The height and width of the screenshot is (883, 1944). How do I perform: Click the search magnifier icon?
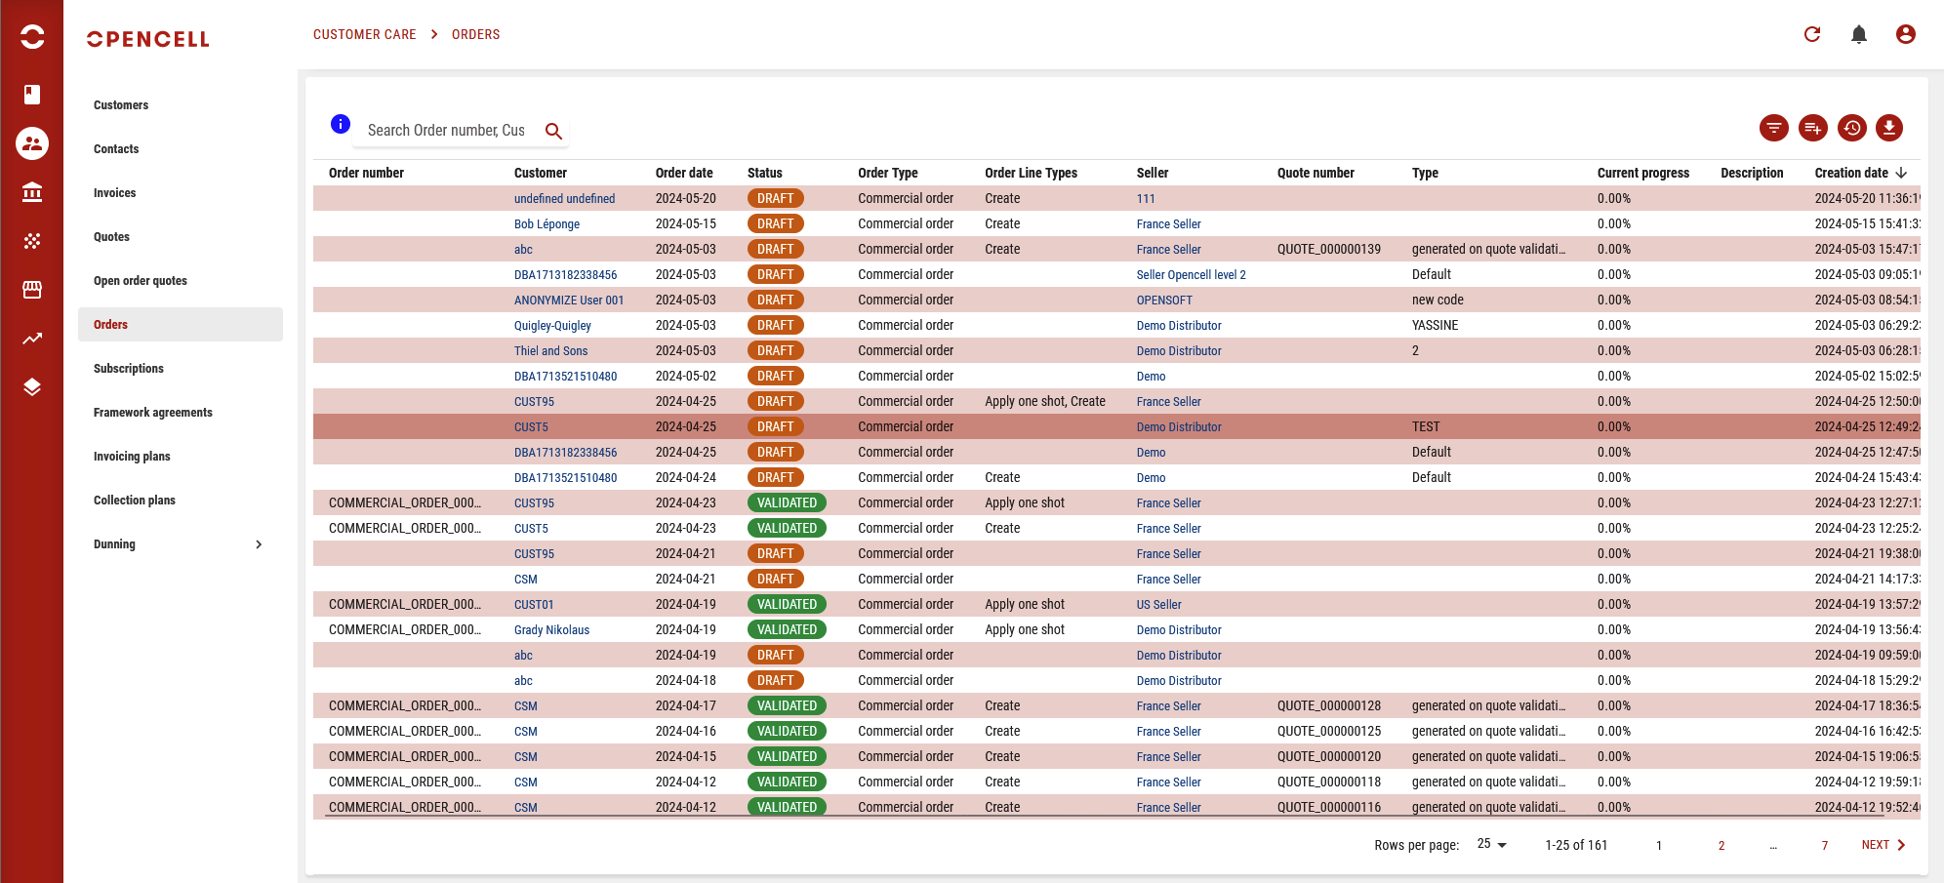pyautogui.click(x=553, y=131)
